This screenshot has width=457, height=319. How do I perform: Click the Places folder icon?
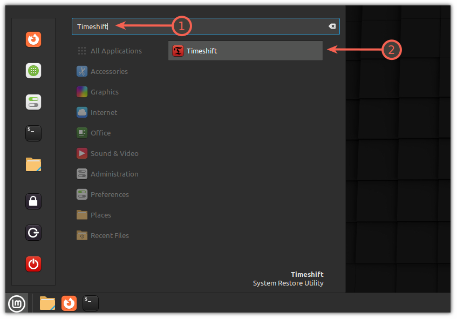tap(82, 215)
